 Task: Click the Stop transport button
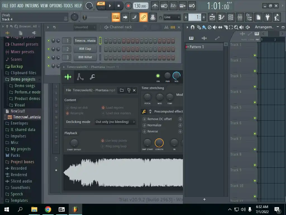(x=118, y=6)
